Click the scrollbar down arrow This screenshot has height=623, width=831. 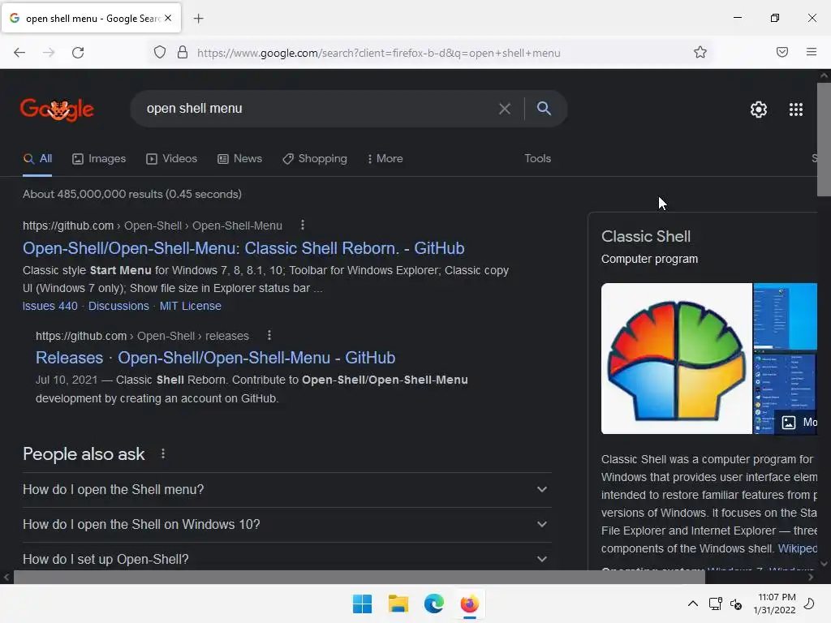tap(824, 564)
